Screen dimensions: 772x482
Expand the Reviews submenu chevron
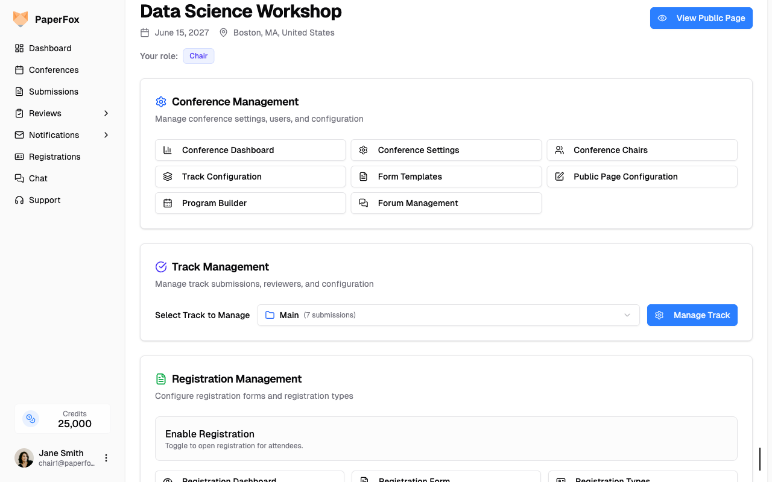(106, 113)
